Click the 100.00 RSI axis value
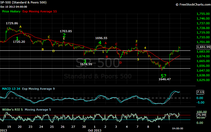 click(202, 112)
